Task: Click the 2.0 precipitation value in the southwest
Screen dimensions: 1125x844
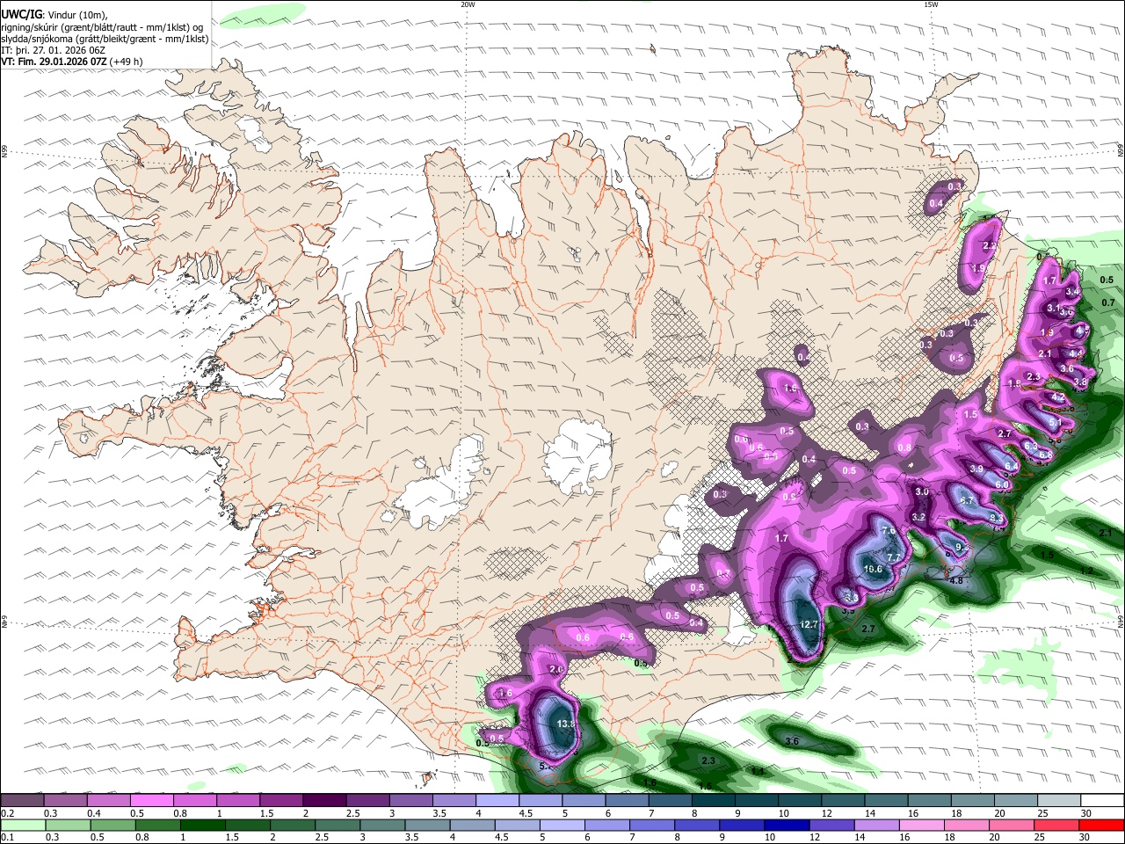Action: point(555,670)
